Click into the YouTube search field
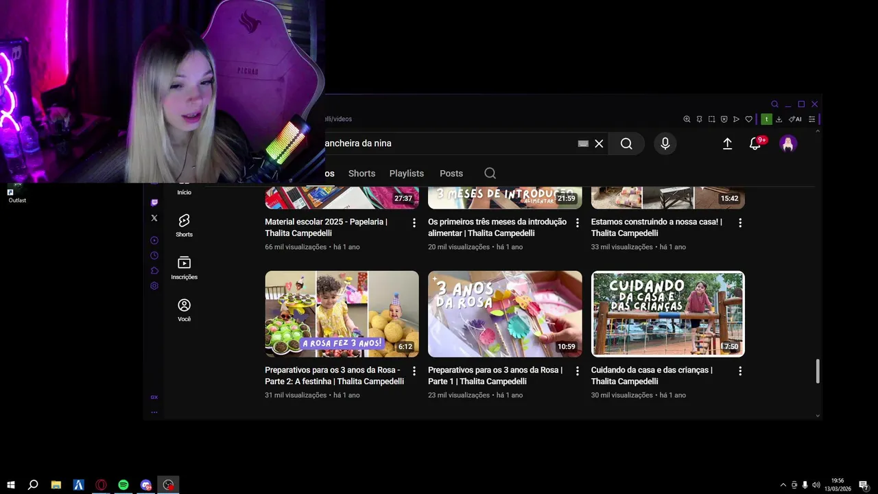This screenshot has width=878, height=494. click(449, 143)
